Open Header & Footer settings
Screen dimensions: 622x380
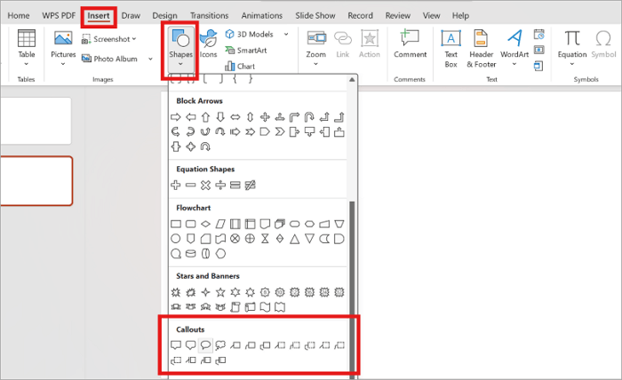coord(482,48)
